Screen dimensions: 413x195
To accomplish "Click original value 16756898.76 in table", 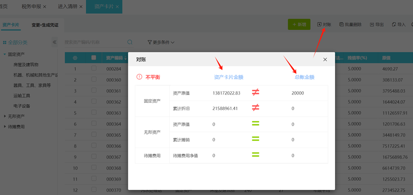I will (395, 157).
